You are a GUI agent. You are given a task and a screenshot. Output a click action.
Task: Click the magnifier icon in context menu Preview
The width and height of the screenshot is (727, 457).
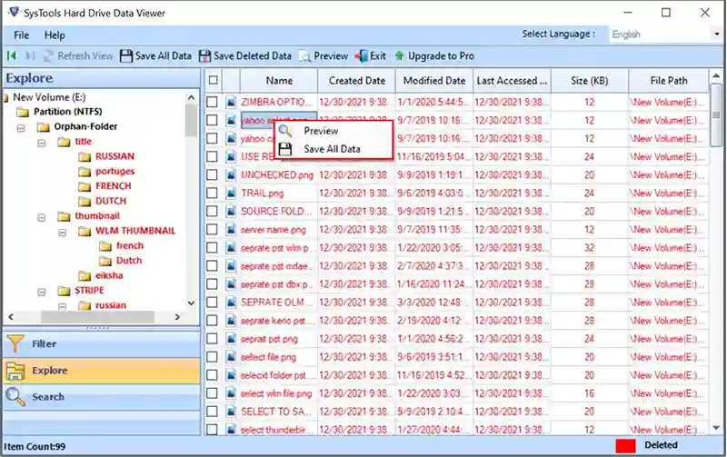pyautogui.click(x=285, y=131)
